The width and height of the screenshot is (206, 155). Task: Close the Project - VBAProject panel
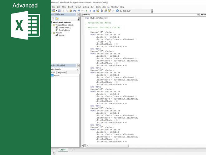pos(78,14)
